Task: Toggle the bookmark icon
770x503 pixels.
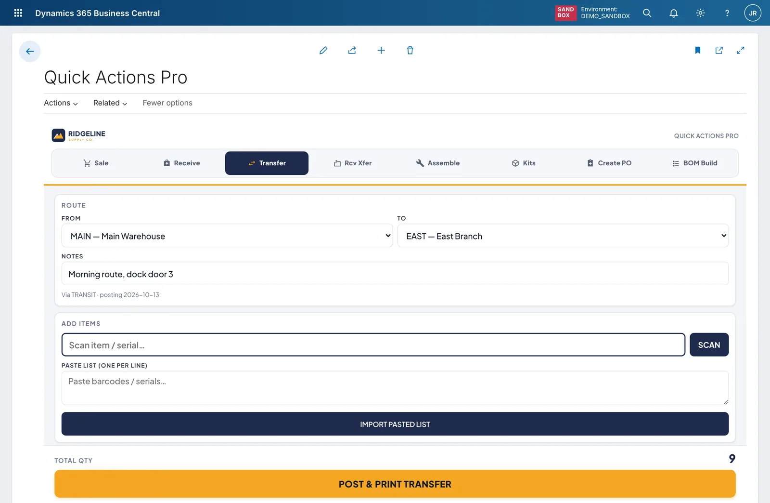Action: pos(698,50)
